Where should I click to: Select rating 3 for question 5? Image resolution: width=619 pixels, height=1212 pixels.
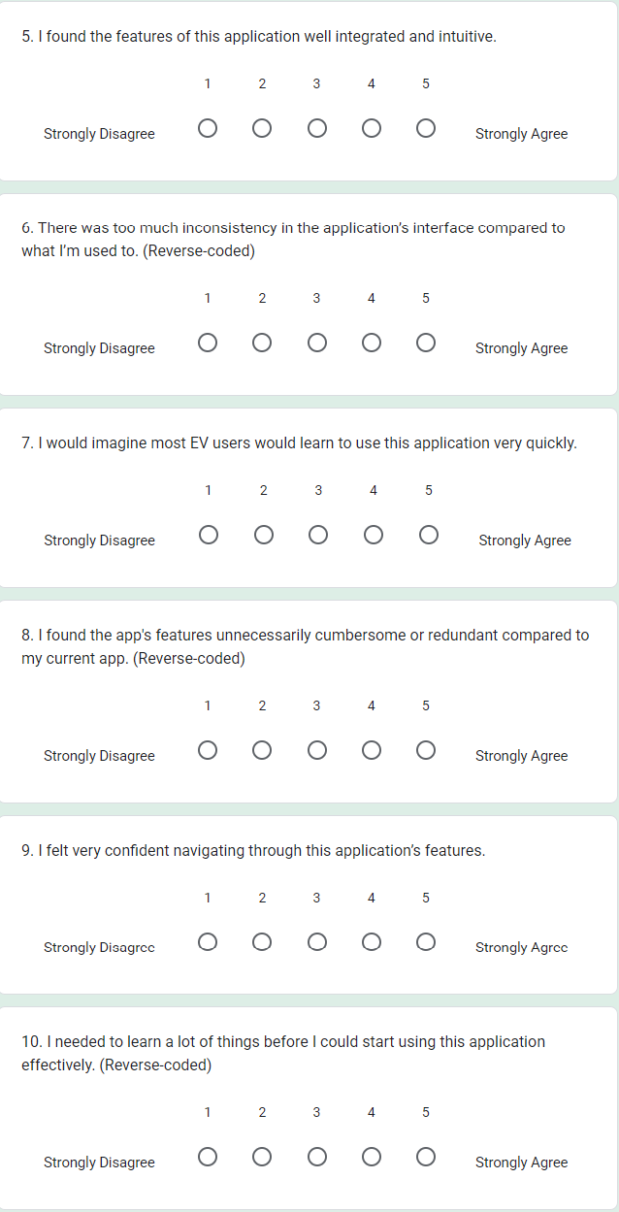point(316,128)
